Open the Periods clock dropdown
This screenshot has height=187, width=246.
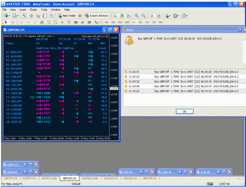pyautogui.click(x=176, y=16)
